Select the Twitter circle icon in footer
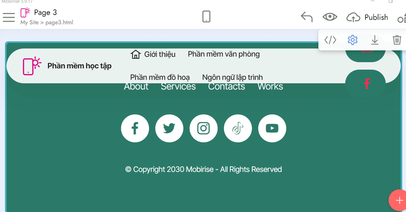This screenshot has width=406, height=212. (169, 129)
